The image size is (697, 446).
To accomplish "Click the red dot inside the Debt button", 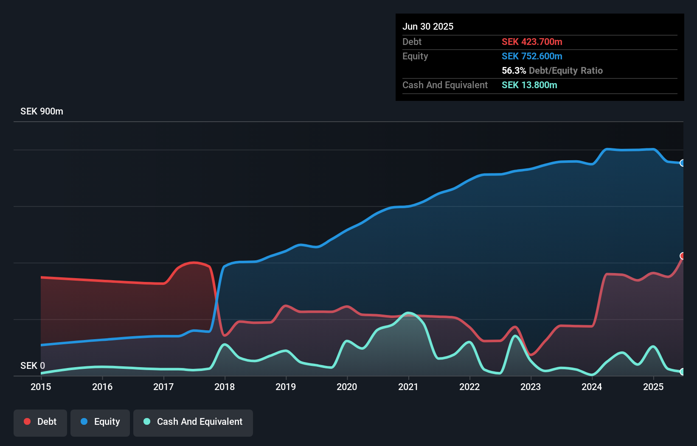I will click(27, 421).
